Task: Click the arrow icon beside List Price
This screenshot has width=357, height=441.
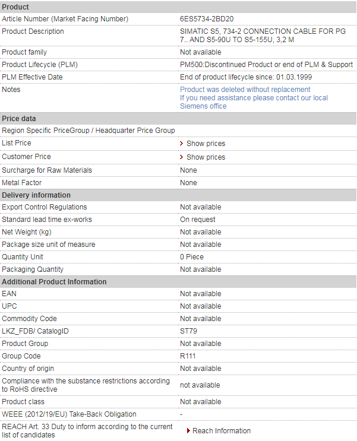Action: [182, 144]
